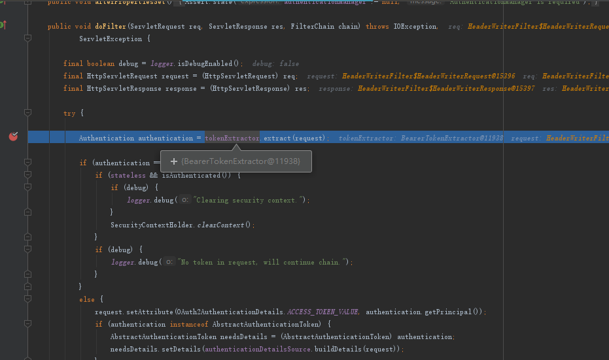The height and width of the screenshot is (360, 609).
Task: Expand the BearerTokenExtractor@11938 tooltip plus icon
Action: (x=173, y=161)
